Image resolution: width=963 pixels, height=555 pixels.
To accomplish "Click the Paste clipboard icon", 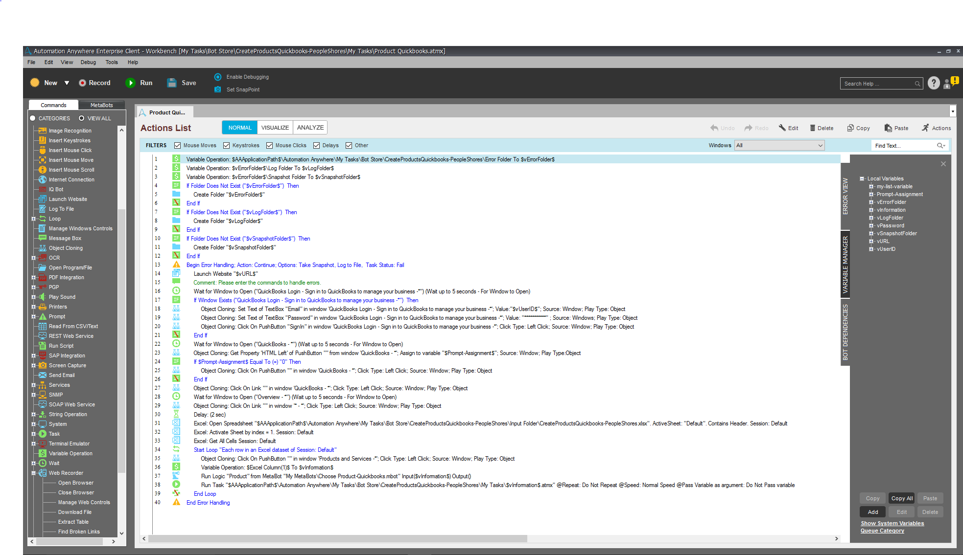I will pyautogui.click(x=888, y=128).
